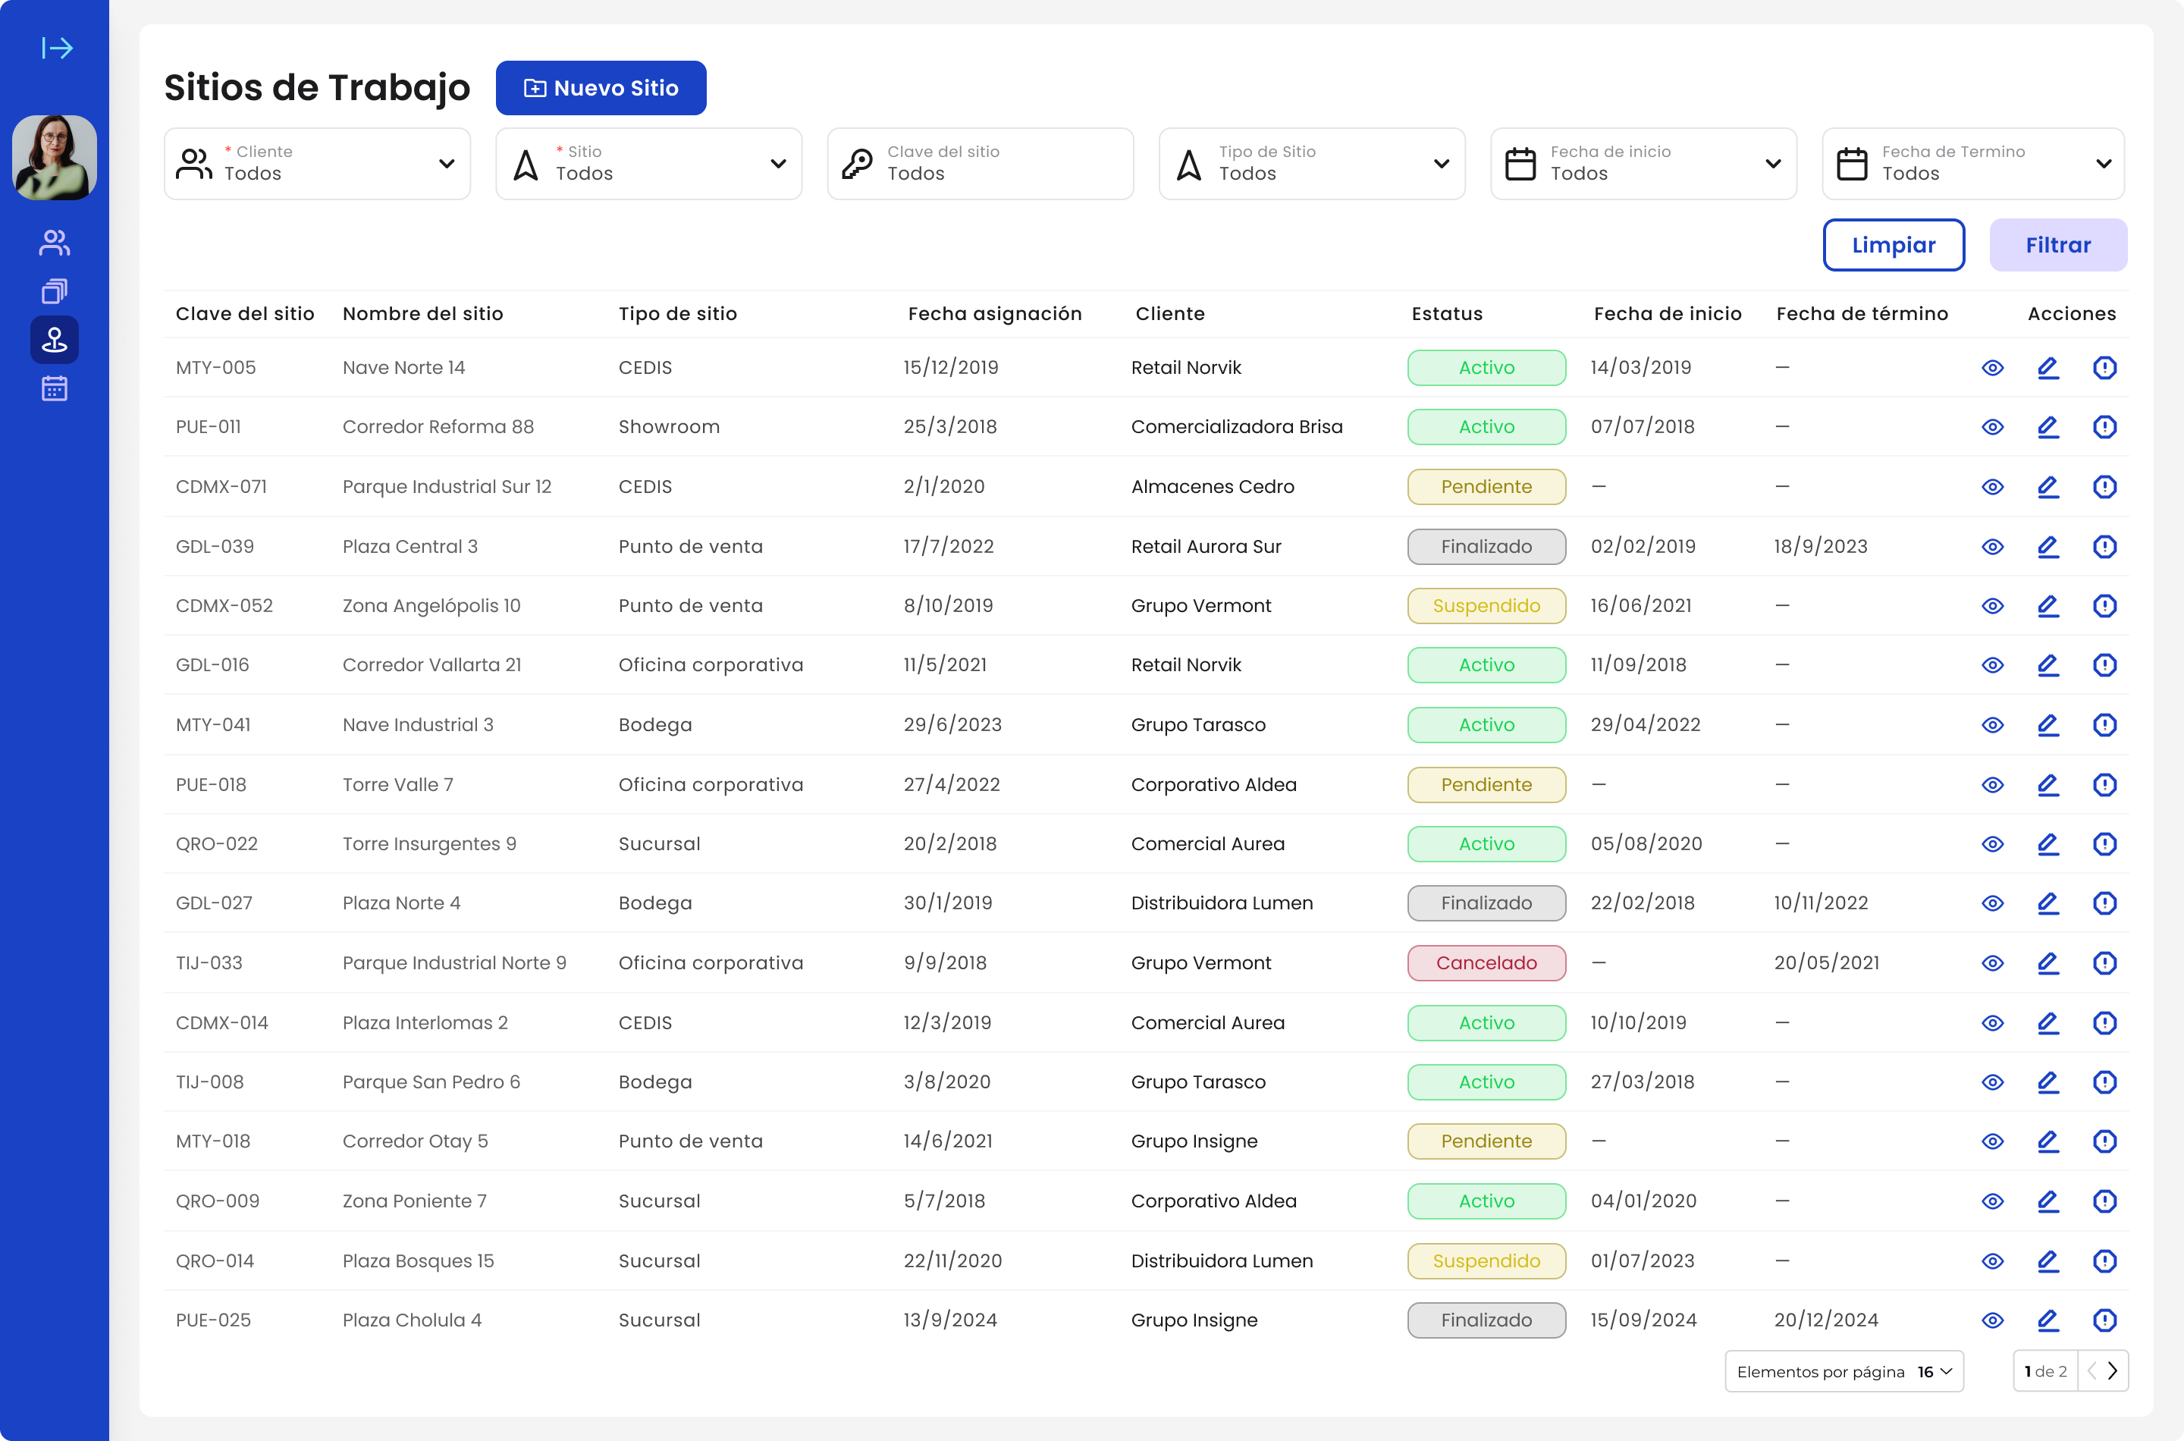
Task: Focus the Clave del sitio field
Action: pos(981,164)
